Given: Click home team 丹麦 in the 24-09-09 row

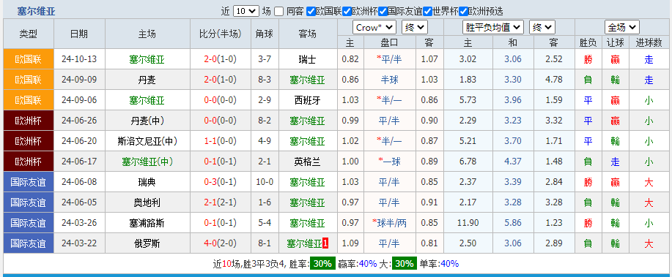Looking at the screenshot, I should 147,80.
